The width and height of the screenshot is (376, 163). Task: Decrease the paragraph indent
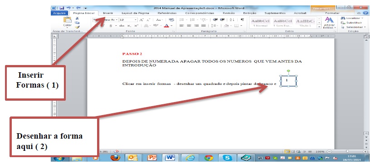[215, 20]
